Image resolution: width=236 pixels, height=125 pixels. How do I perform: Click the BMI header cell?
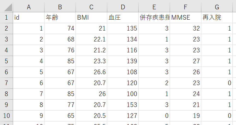click(91, 18)
